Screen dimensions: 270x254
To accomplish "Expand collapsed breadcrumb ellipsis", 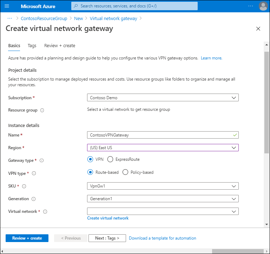I will pos(10,18).
